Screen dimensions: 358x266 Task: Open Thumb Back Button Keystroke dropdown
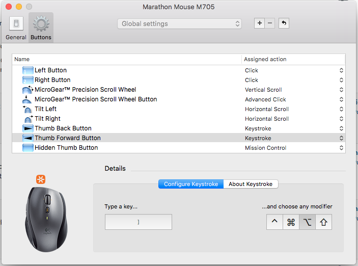[x=341, y=128]
